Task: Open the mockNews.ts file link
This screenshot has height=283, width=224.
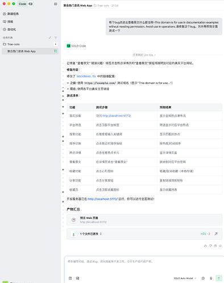Action: [x=86, y=76]
